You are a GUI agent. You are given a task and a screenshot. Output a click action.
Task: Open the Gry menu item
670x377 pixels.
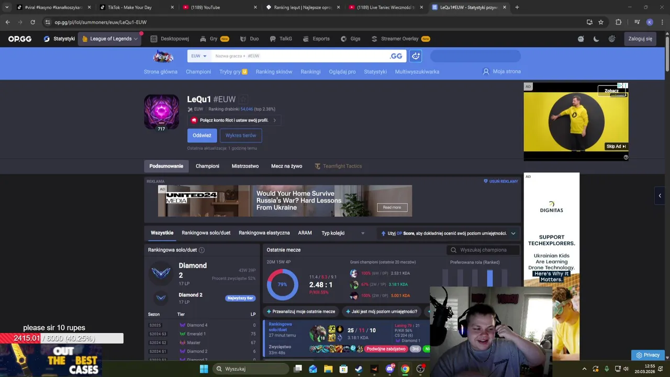click(x=214, y=39)
